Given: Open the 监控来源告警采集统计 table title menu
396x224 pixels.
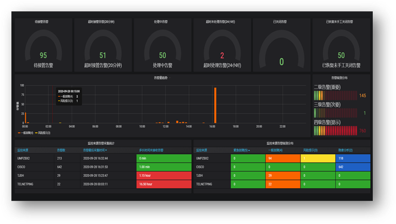Looking at the screenshot, I should 101,143.
